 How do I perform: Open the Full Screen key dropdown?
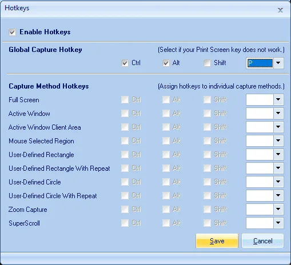(278, 99)
